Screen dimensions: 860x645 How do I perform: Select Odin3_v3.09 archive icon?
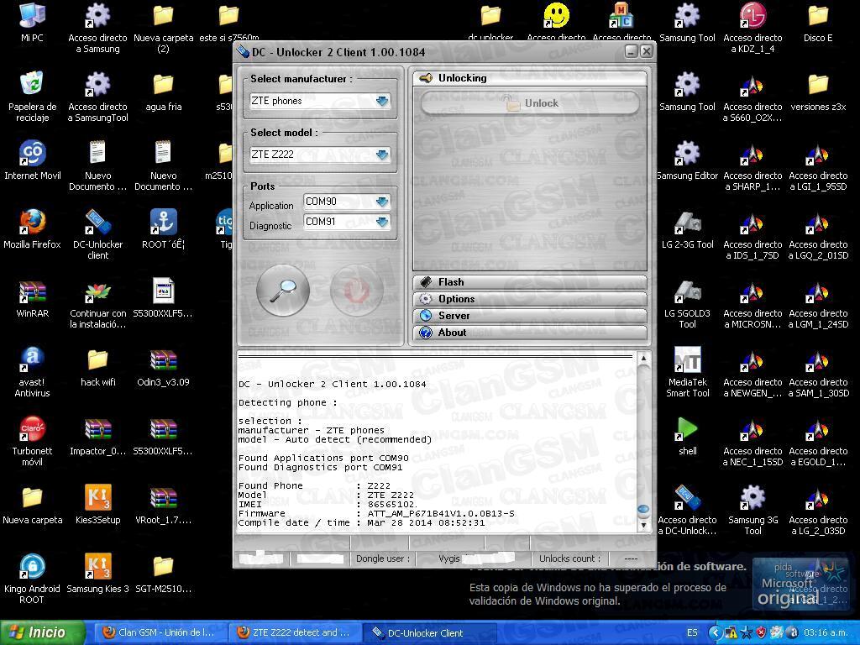pyautogui.click(x=164, y=368)
